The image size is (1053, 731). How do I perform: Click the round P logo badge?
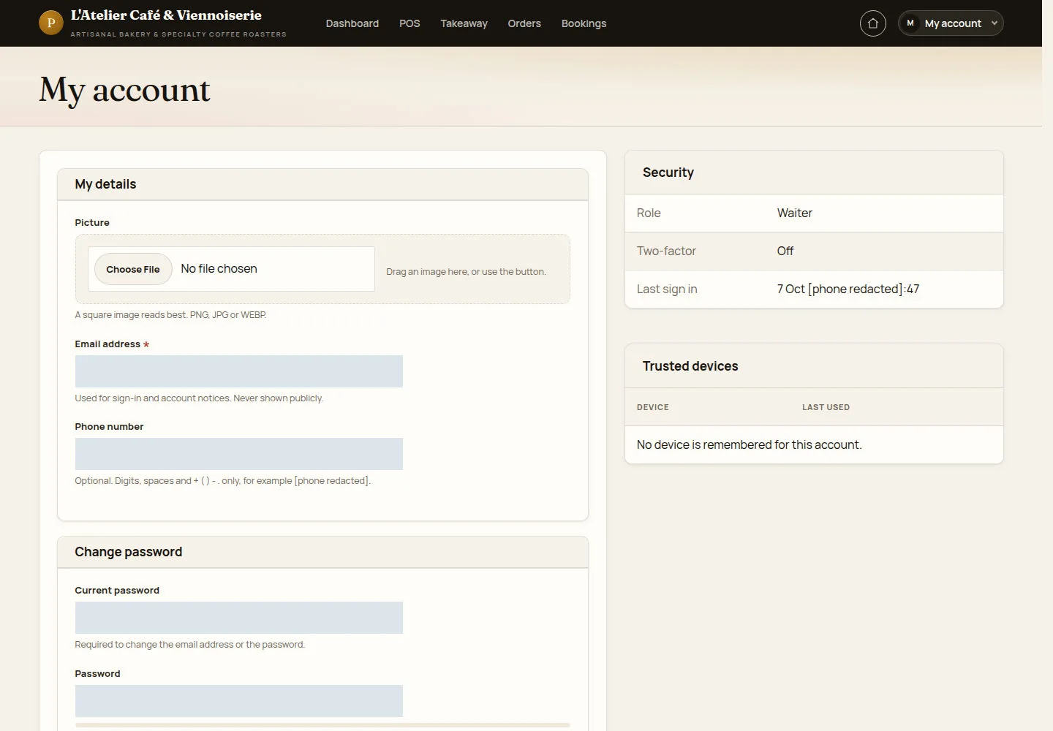(x=50, y=23)
